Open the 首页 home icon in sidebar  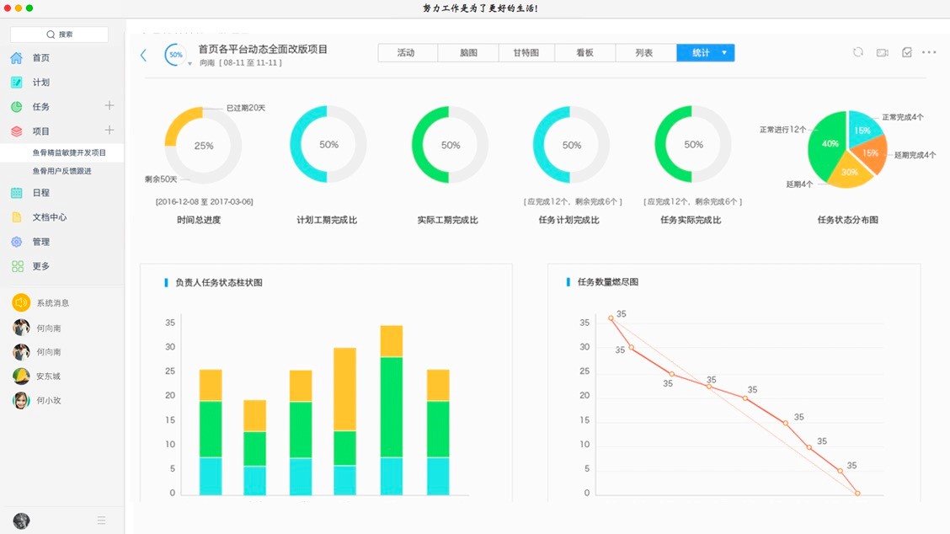[16, 57]
